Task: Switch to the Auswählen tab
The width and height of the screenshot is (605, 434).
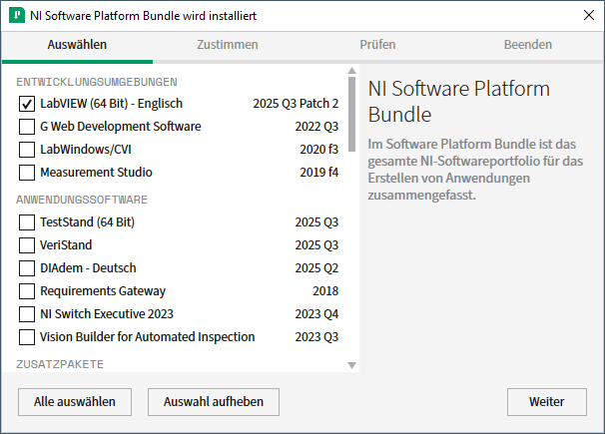Action: 77,45
